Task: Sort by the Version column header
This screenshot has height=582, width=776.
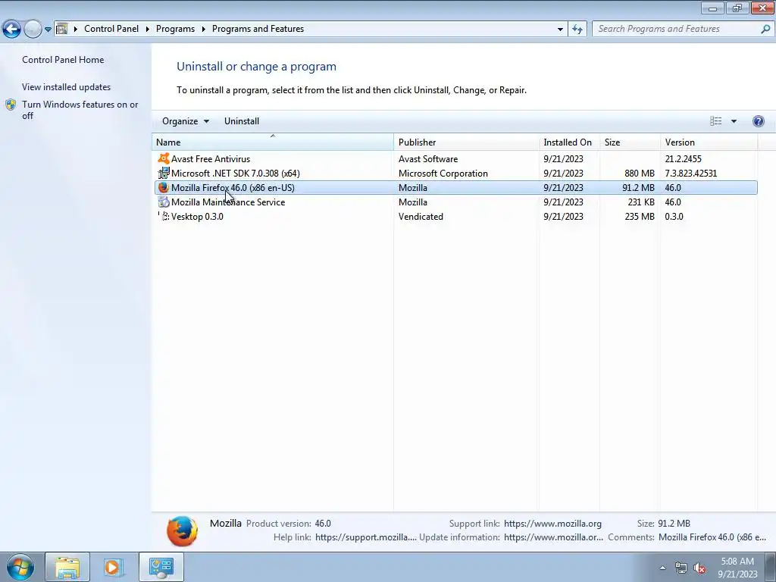Action: tap(709, 142)
